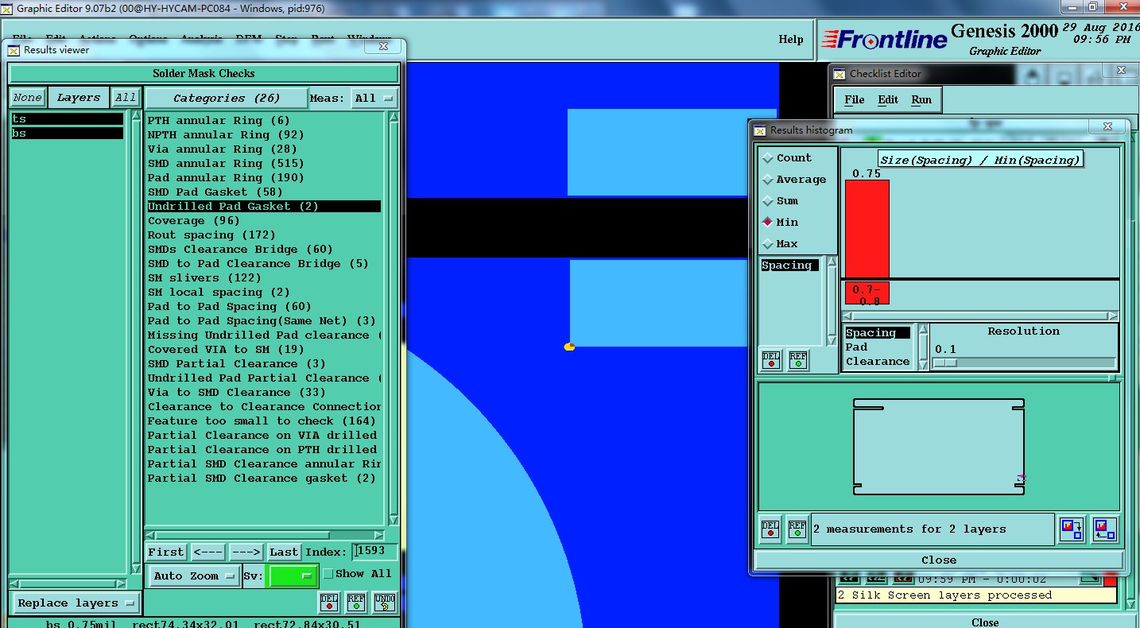Screen dimensions: 1140x628
Task: Select Via annular Ring (28) category
Action: tap(222, 149)
